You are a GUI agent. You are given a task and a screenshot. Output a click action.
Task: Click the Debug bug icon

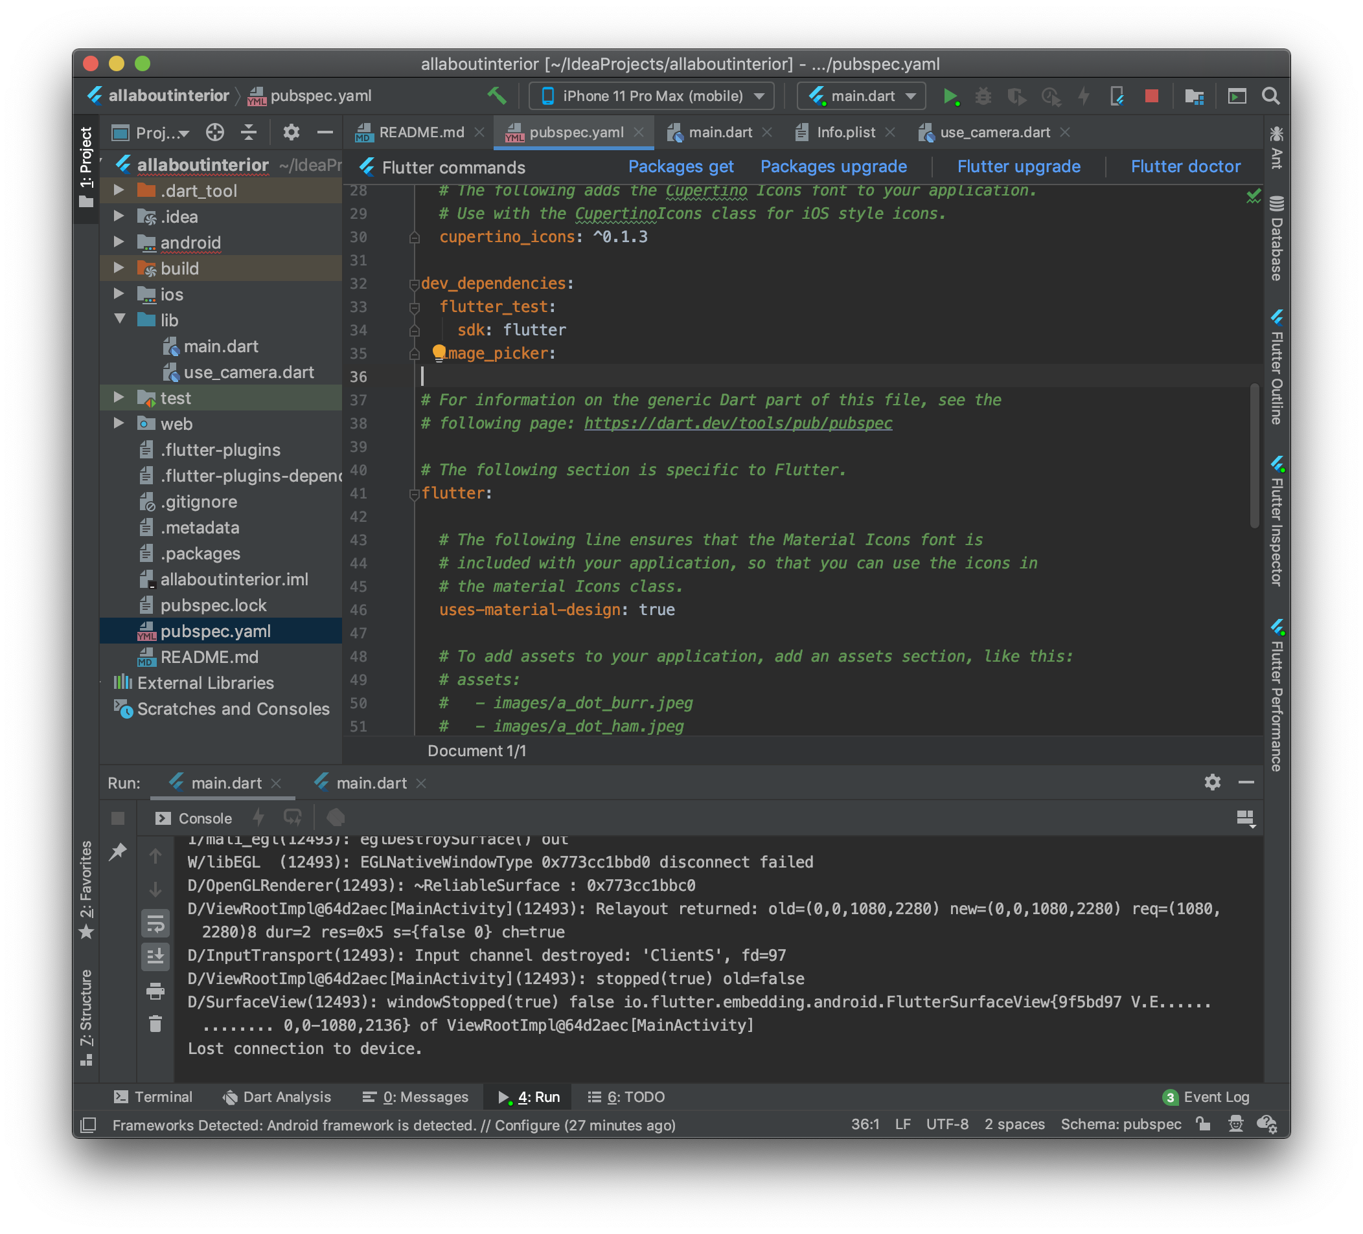983,96
